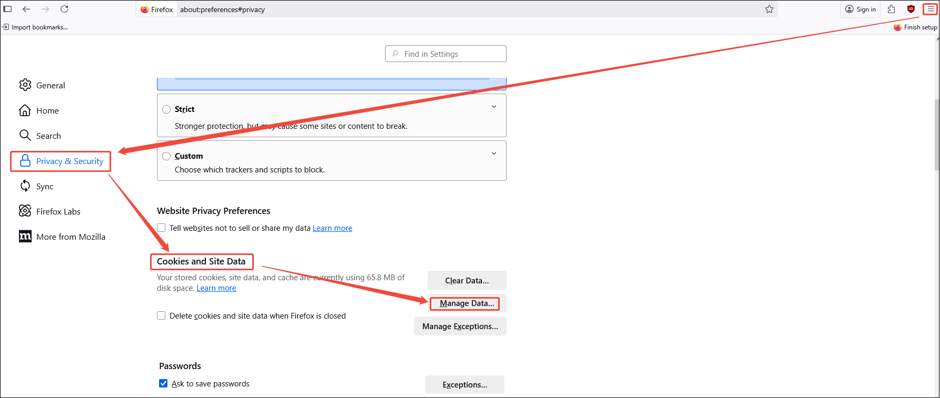Click the Firefox Labs atom icon
The height and width of the screenshot is (398, 940).
tap(25, 211)
